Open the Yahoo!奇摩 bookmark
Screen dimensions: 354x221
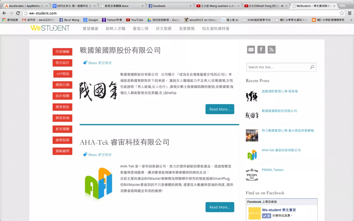click(112, 20)
